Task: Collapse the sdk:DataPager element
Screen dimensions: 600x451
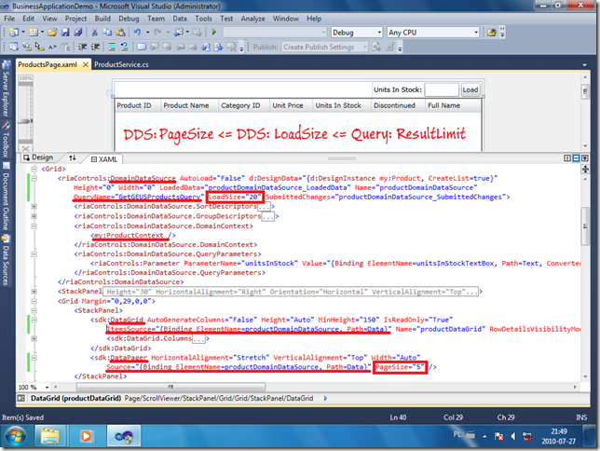Action: tap(34, 358)
